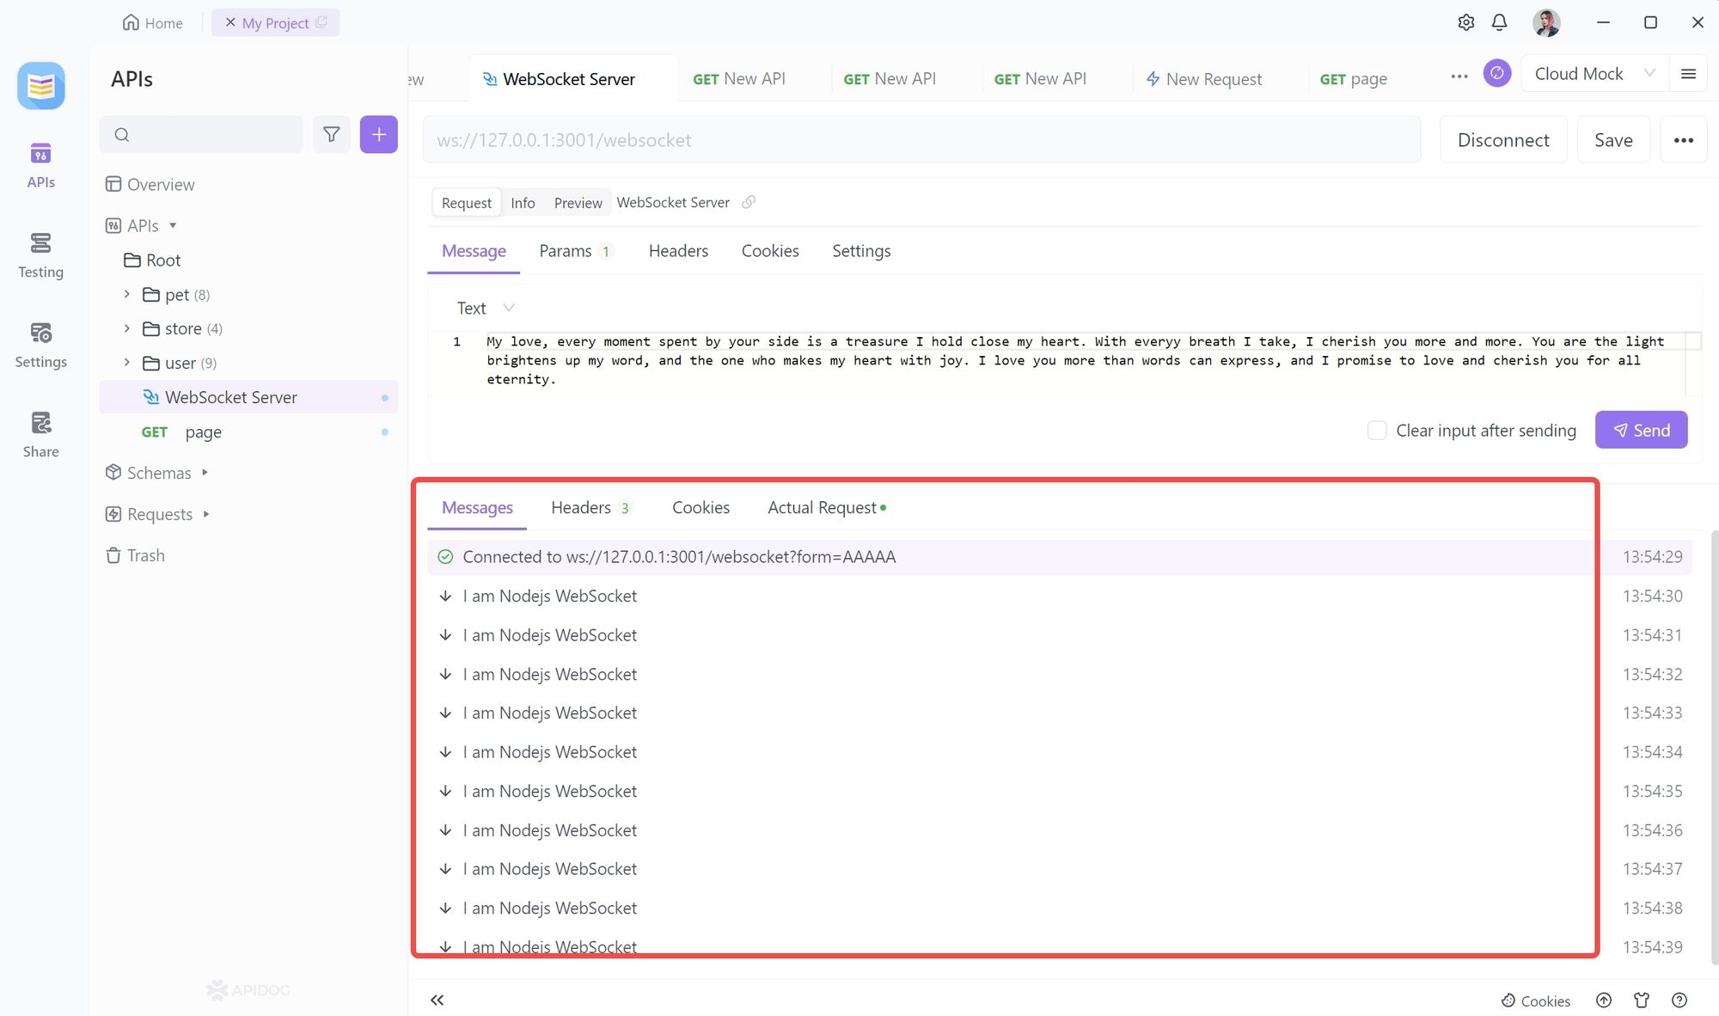1719x1016 pixels.
Task: Click the Trash item in sidebar
Action: (135, 555)
